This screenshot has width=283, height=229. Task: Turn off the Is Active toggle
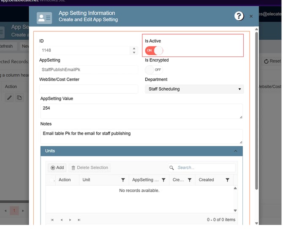(x=154, y=51)
